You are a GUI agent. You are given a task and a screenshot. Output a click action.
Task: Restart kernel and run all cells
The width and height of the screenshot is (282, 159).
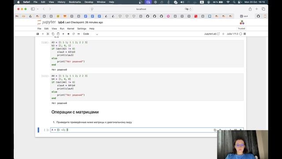point(78,34)
